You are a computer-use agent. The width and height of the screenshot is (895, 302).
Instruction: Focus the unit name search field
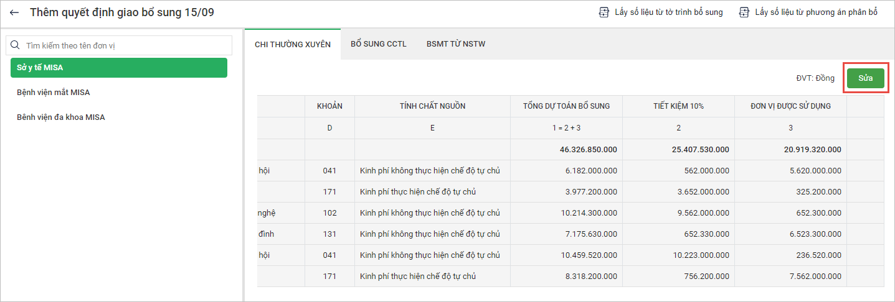125,45
